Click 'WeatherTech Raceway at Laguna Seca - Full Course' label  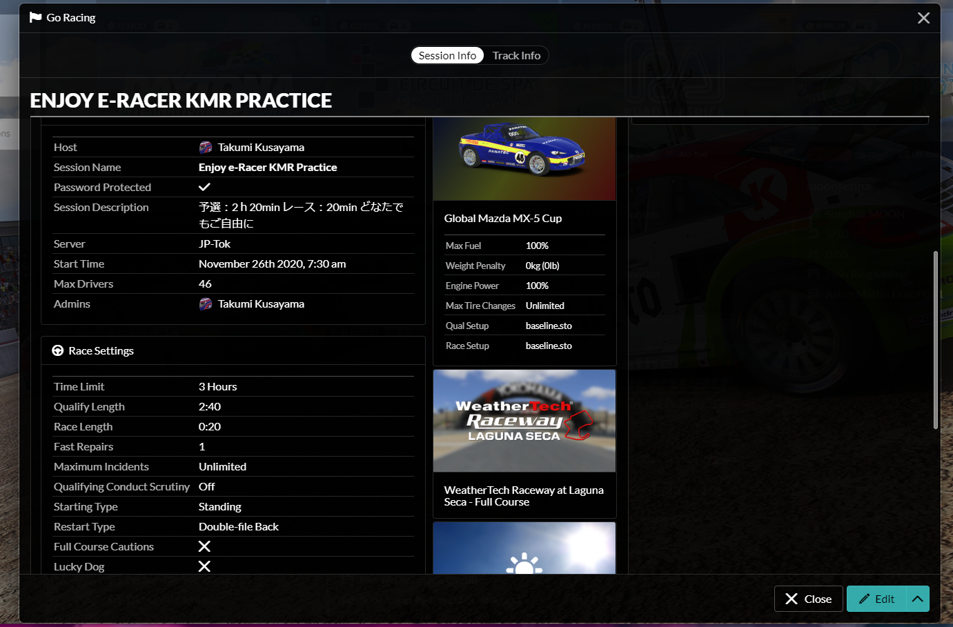point(524,496)
